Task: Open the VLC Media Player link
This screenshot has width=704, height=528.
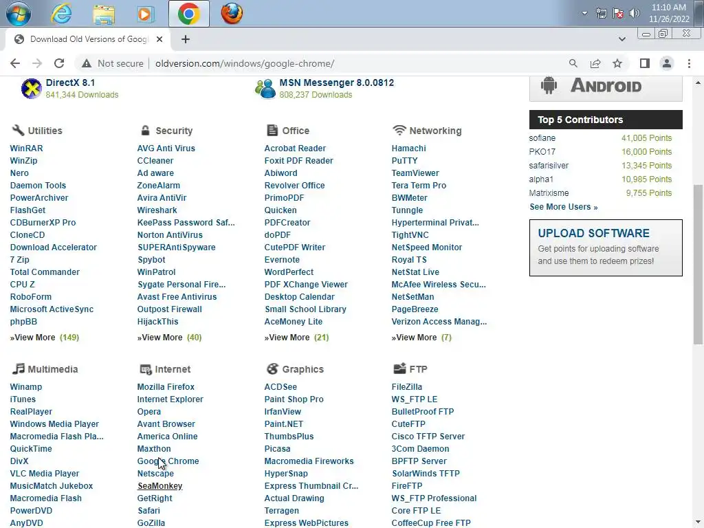Action: pos(45,473)
